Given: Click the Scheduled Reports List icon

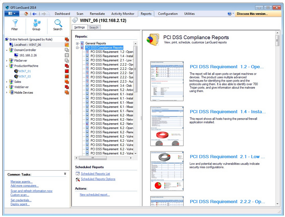Looking at the screenshot, I should click(78, 174).
